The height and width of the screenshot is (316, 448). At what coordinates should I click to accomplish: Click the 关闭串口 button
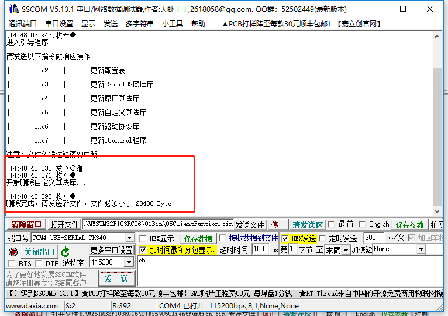(39, 252)
